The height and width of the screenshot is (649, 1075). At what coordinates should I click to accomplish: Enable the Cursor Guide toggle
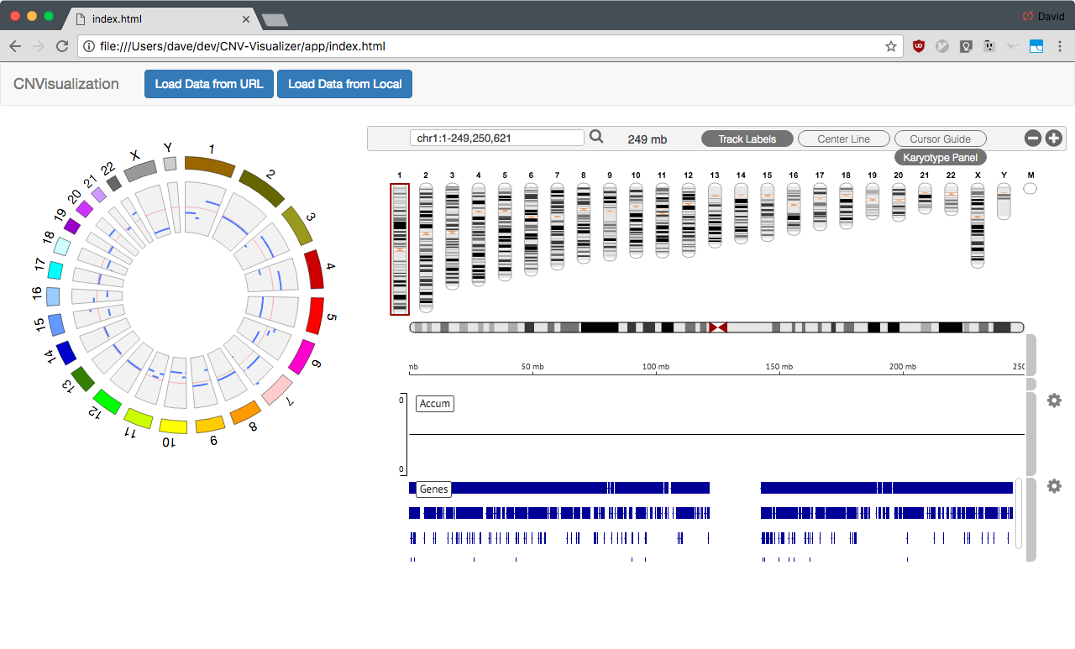(941, 139)
